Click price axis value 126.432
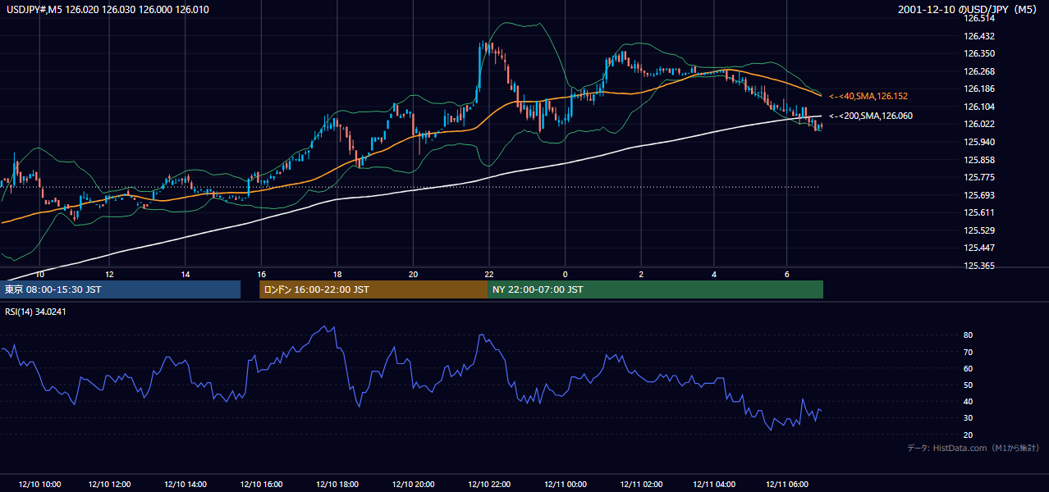This screenshot has width=1049, height=492. coord(979,36)
